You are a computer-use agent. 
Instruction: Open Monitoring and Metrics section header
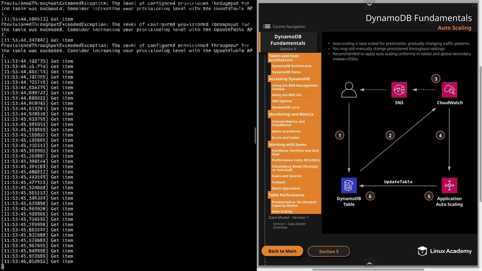291,114
